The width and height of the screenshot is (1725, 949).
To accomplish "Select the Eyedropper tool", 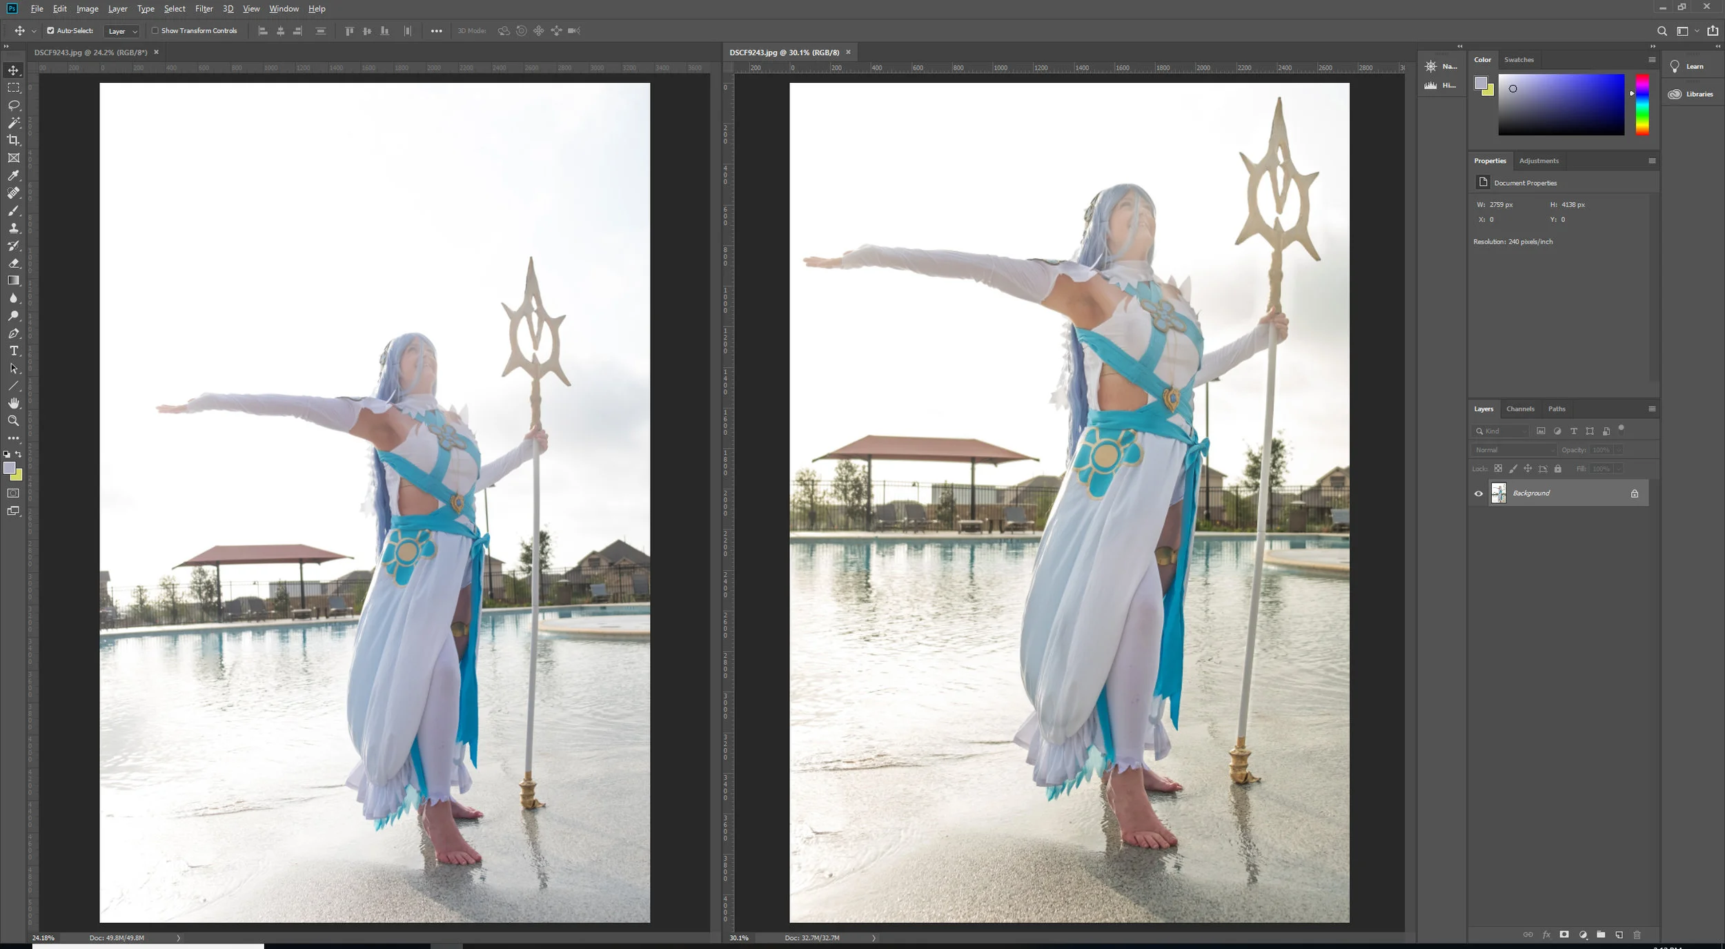I will tap(14, 175).
